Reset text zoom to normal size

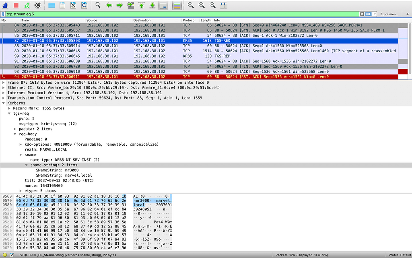coord(212,5)
